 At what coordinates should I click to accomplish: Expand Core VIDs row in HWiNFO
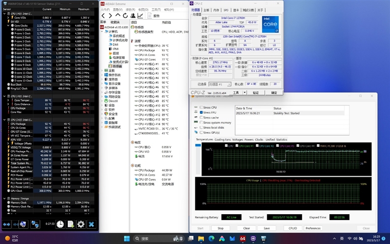pos(8,18)
